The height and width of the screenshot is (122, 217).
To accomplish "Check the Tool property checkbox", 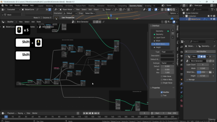I will pos(162,96).
